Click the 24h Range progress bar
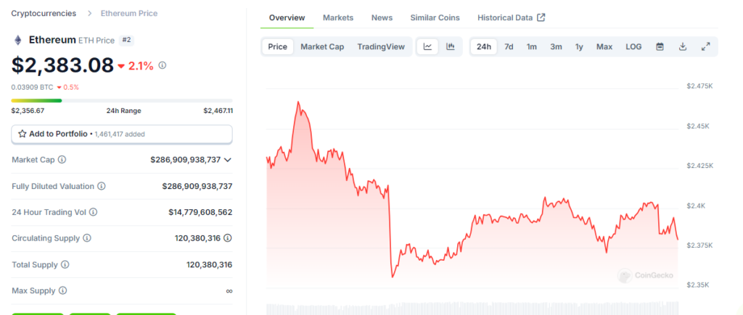The width and height of the screenshot is (743, 315). [122, 100]
